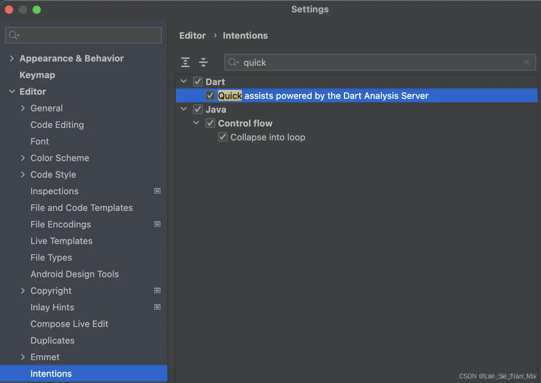The image size is (541, 383).
Task: Open the File Types settings page
Action: [51, 258]
